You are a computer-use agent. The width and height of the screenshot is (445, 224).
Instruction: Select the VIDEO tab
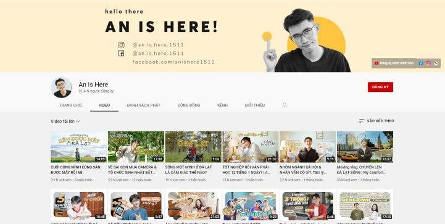[104, 105]
